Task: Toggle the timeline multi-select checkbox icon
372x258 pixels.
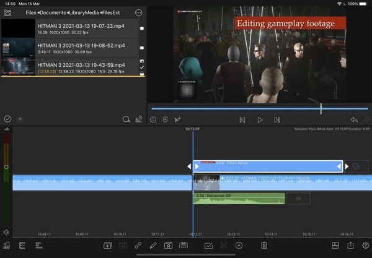Action: [208, 246]
